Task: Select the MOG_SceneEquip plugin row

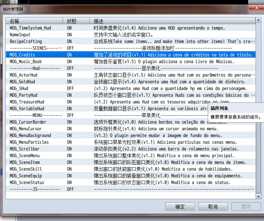Action: pyautogui.click(x=131, y=176)
